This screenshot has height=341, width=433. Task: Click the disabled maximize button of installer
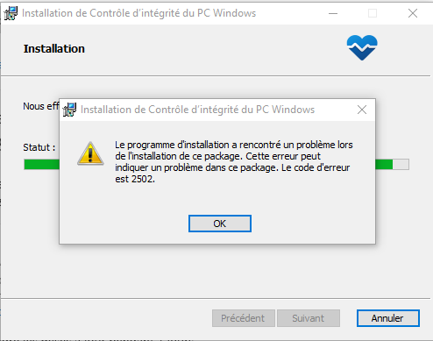[373, 13]
